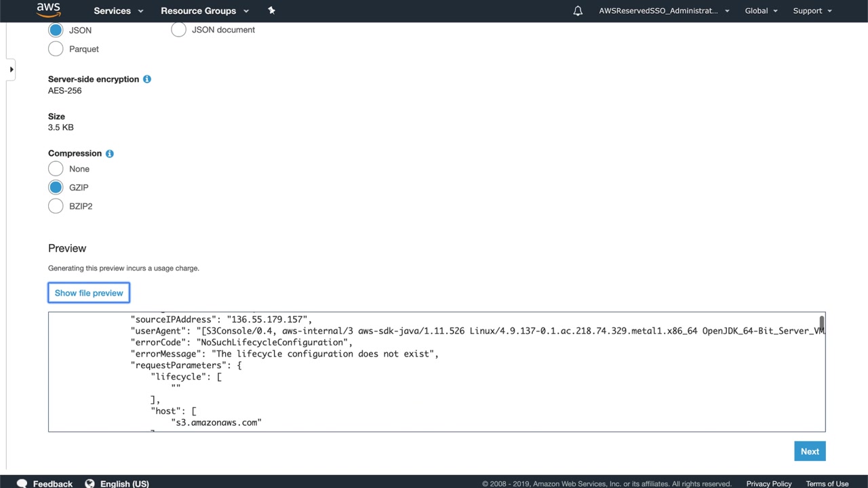The width and height of the screenshot is (868, 488).
Task: Open the Feedback link
Action: pos(53,483)
